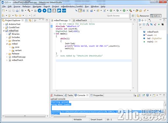The image size is (168, 123).
Task: Click the New C++ class icon
Action: point(111,10)
